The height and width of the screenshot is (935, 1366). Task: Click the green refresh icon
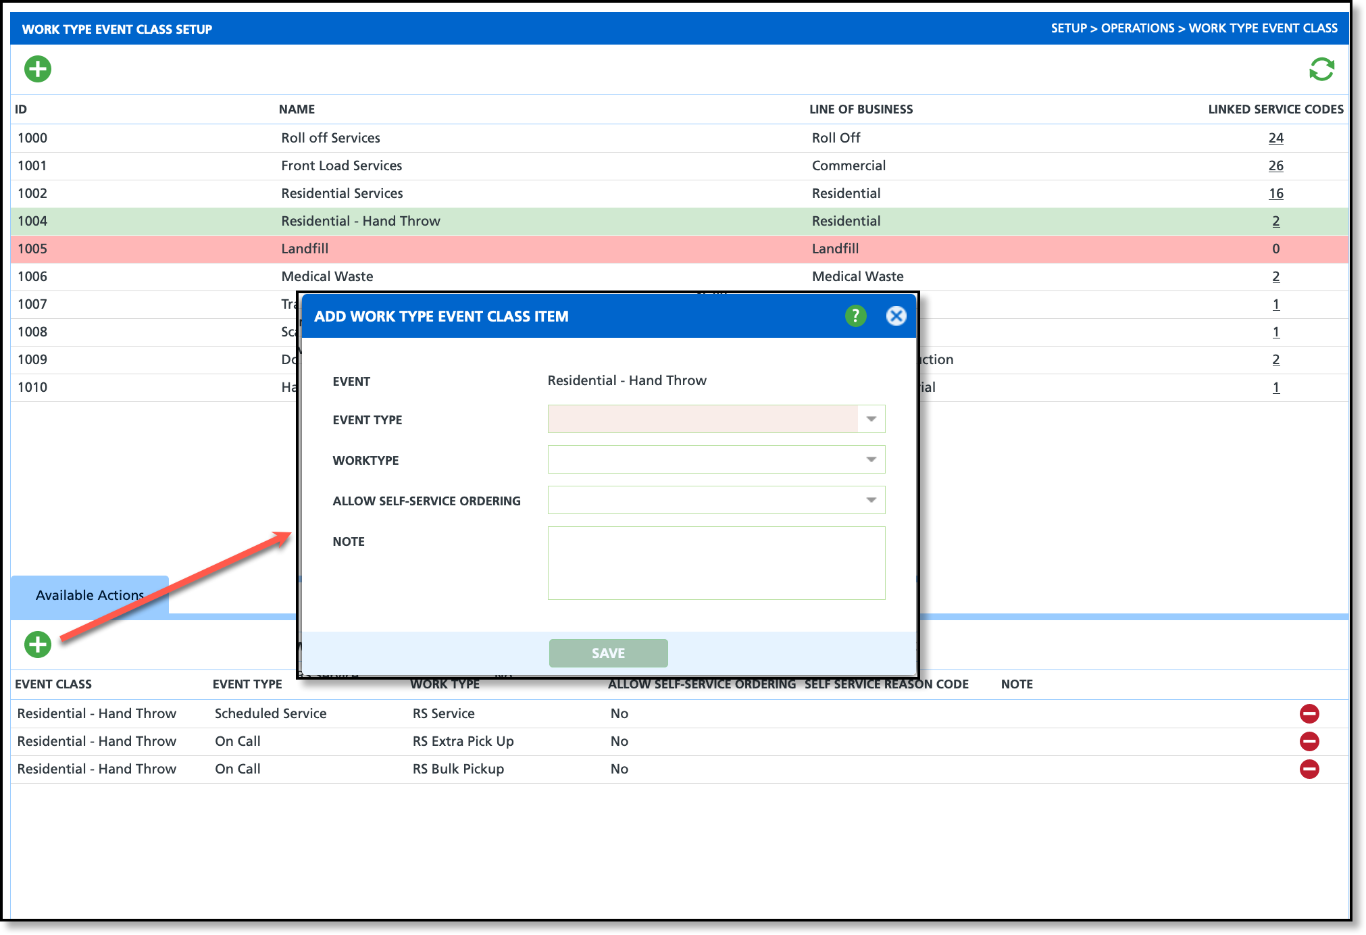(x=1321, y=69)
